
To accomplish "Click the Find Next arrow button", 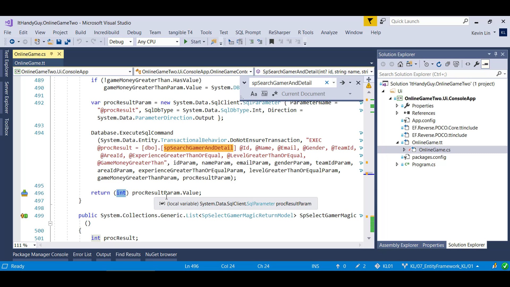I will (342, 83).
